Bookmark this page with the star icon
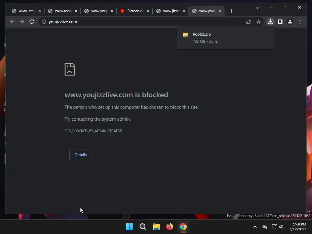Viewport: 312px width, 234px height. click(x=258, y=22)
